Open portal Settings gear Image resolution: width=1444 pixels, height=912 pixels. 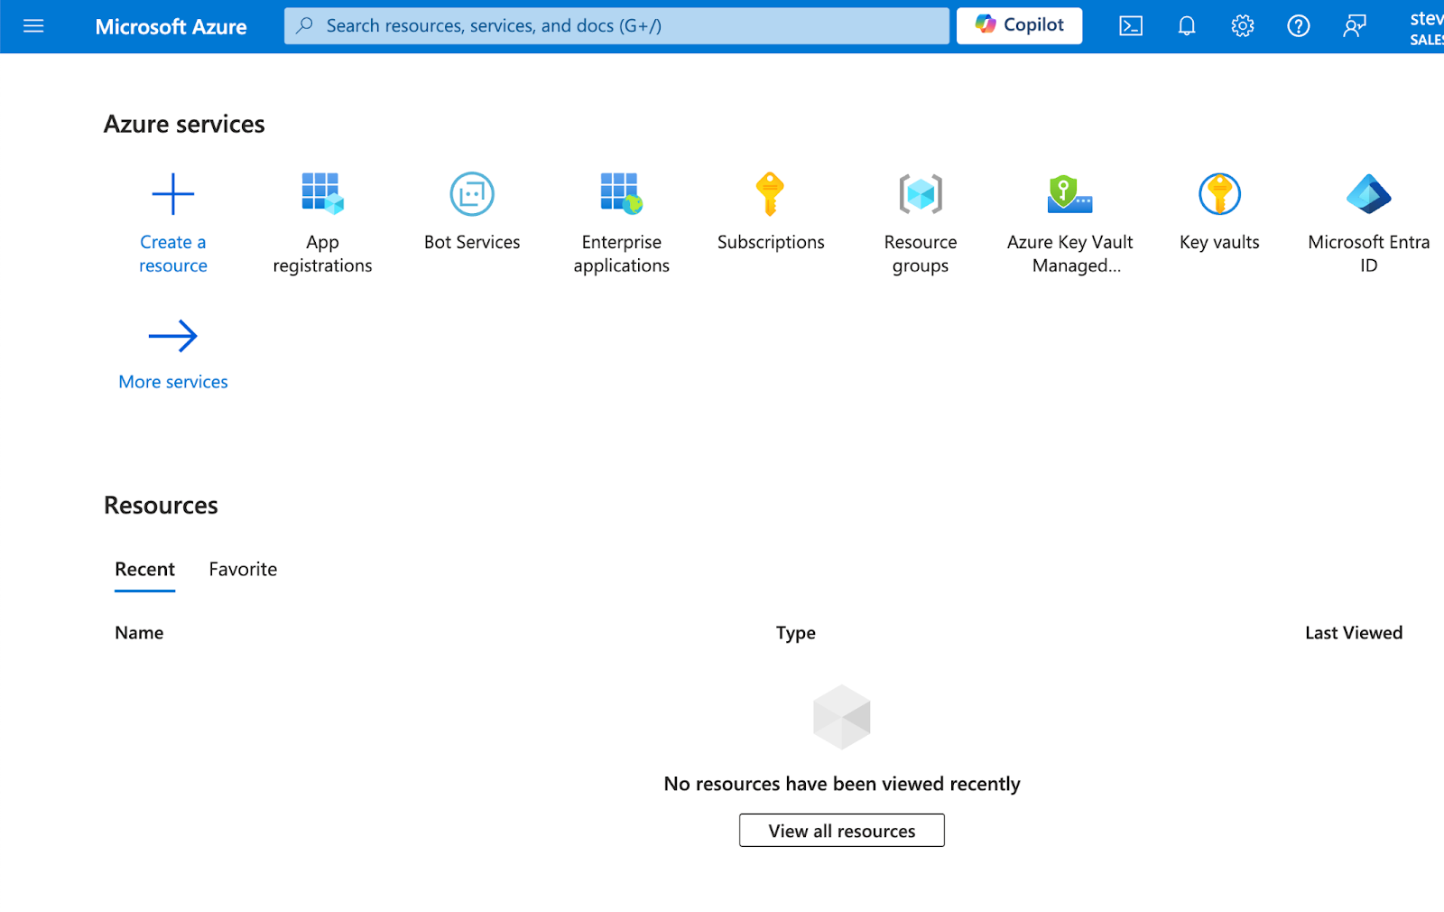[x=1243, y=26]
